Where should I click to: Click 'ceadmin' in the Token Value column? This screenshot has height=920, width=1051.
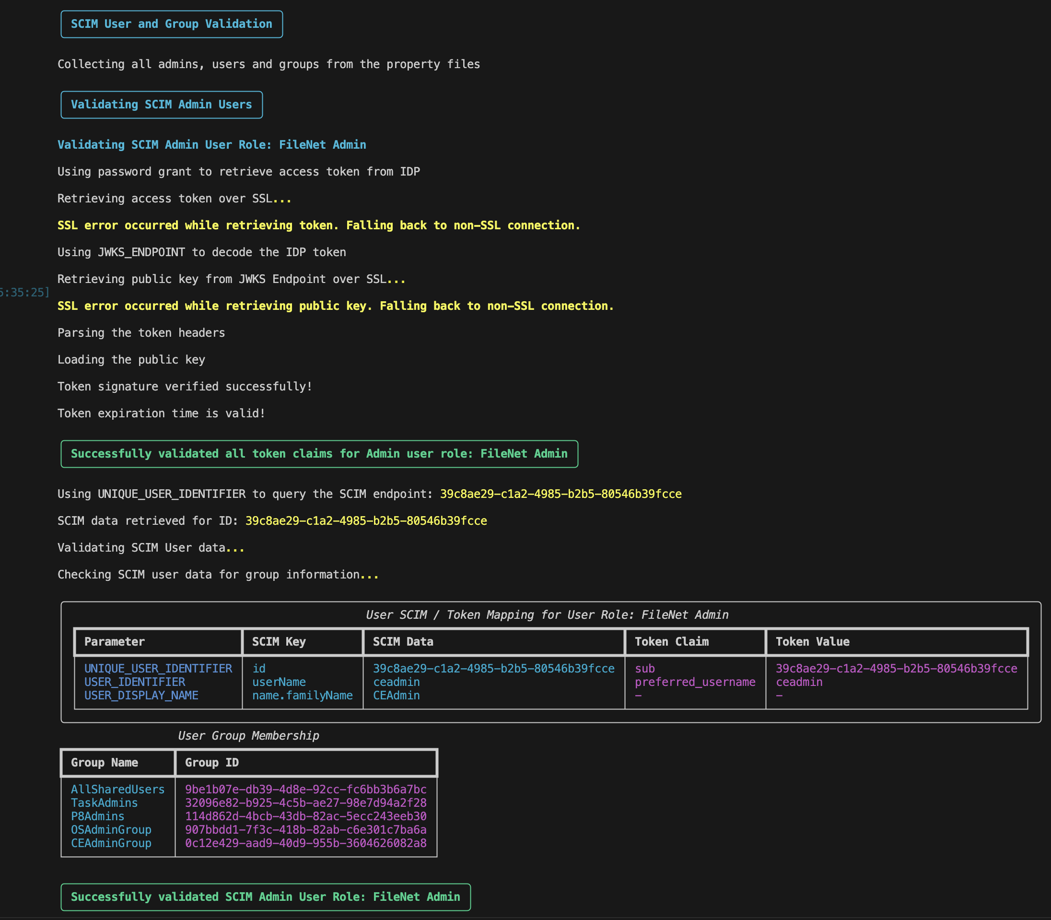799,682
